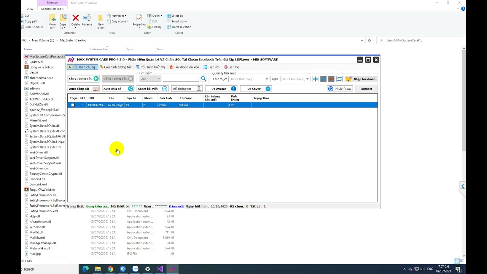Open Microsoft Edge from taskbar

coord(86,269)
